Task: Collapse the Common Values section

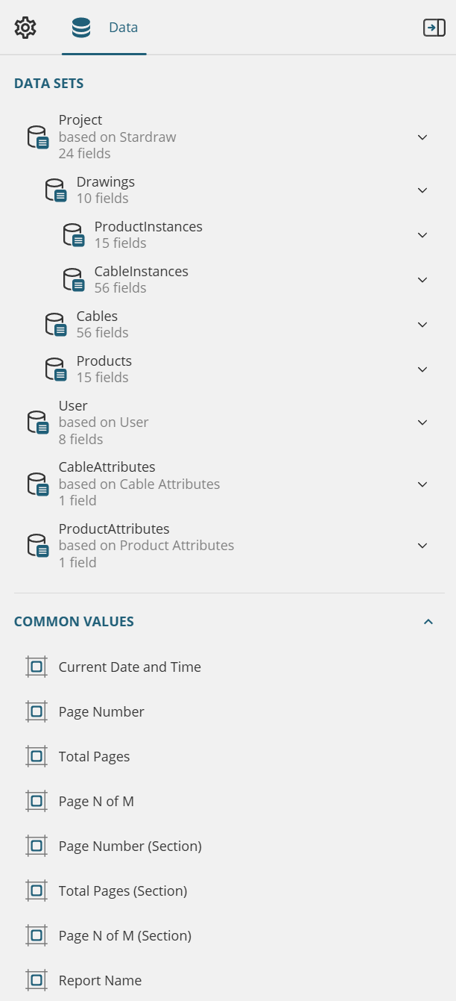Action: [x=428, y=622]
